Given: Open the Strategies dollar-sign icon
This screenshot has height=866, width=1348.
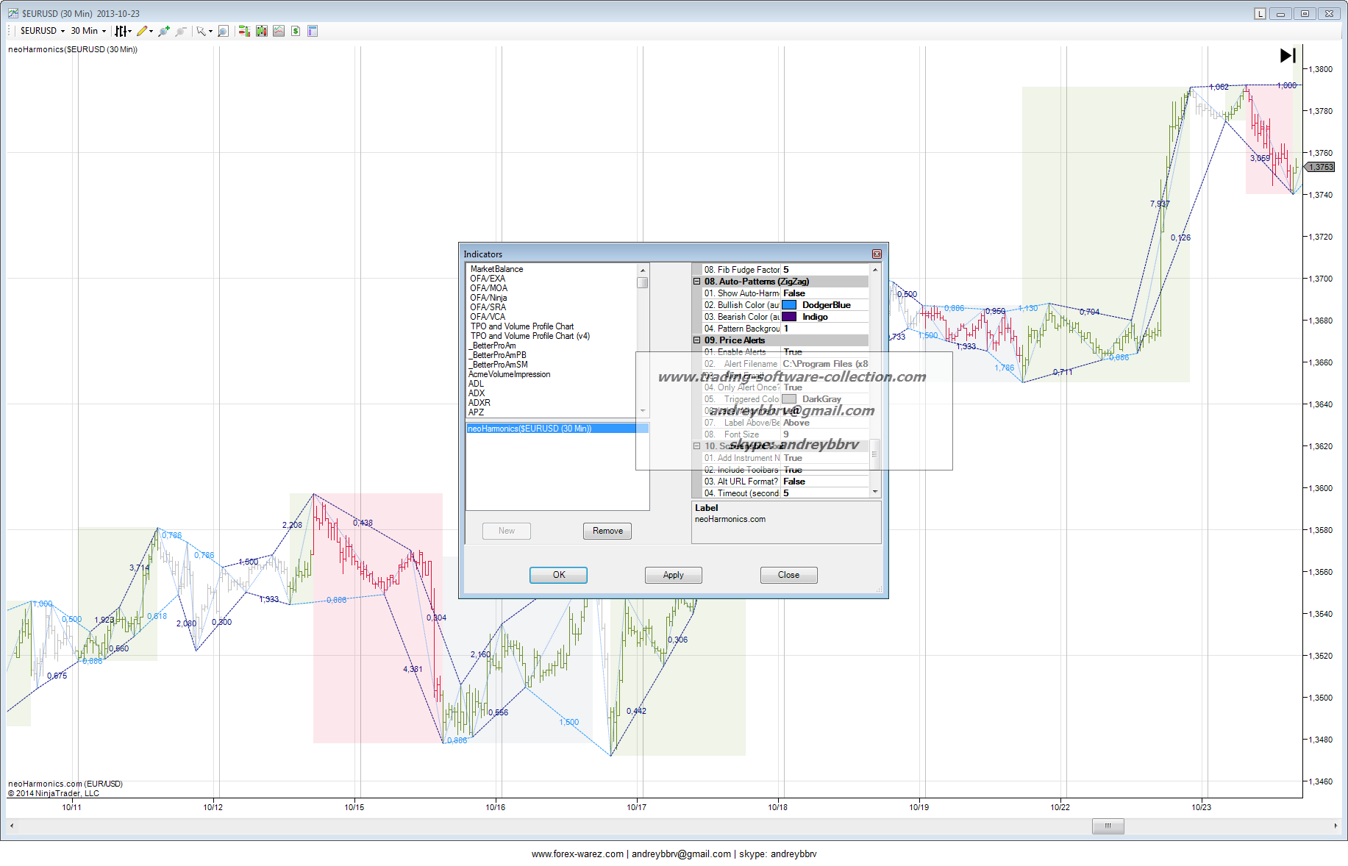Looking at the screenshot, I should click(x=296, y=31).
